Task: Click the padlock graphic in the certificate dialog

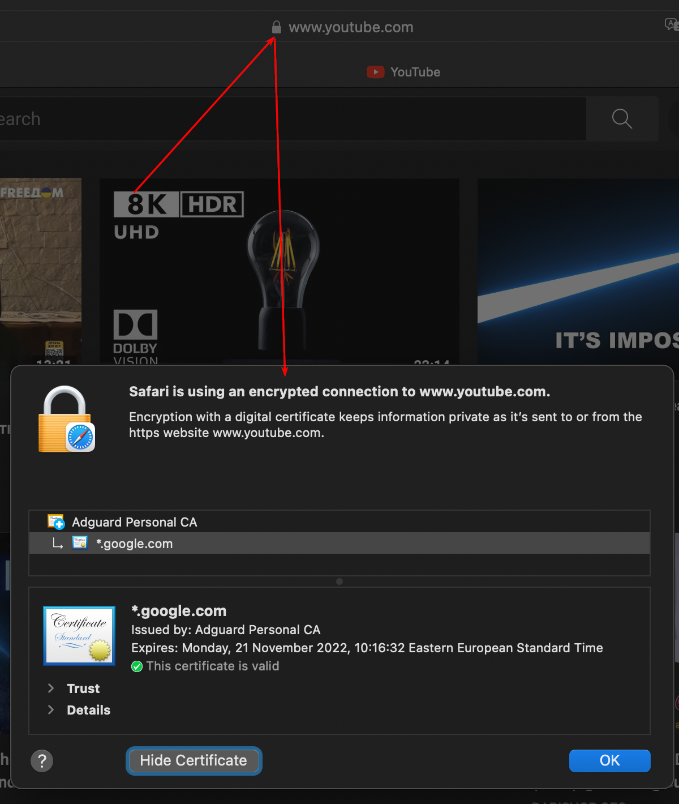Action: (66, 418)
